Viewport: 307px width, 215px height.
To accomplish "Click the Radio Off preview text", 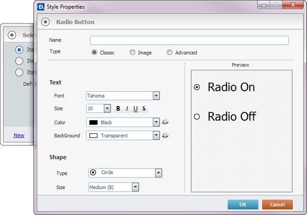I will coord(232,116).
